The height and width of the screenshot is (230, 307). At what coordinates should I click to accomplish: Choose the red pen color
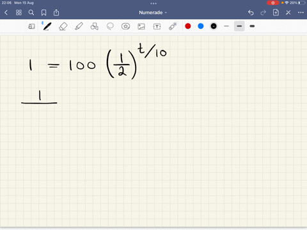188,26
